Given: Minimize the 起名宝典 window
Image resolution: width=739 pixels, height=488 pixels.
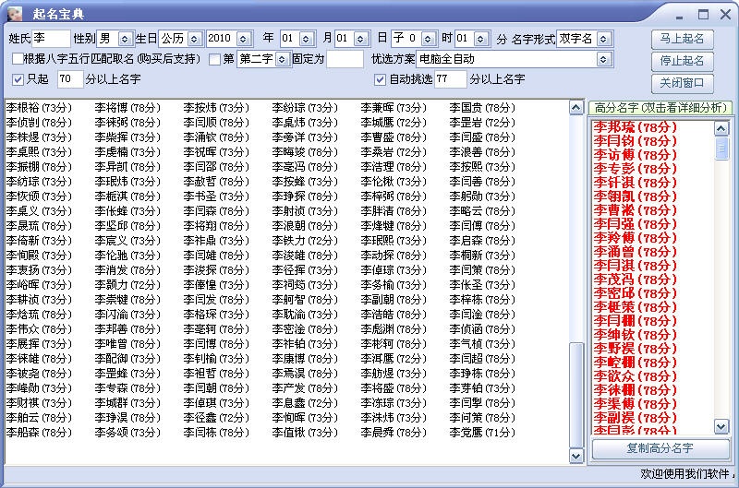Looking at the screenshot, I should (x=679, y=16).
